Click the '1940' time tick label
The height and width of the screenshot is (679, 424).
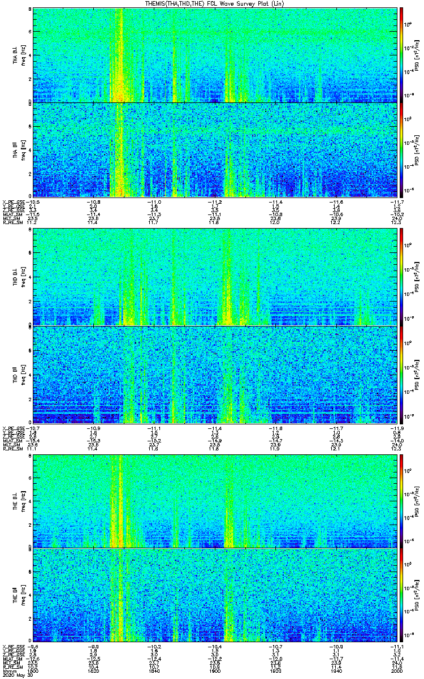point(336,671)
